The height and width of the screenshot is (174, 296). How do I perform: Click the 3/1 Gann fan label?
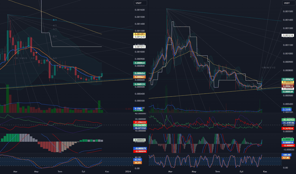click(x=55, y=29)
